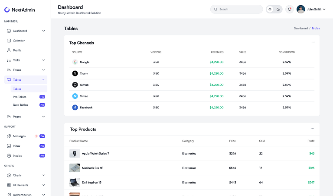Open the John Smith user dropdown
Image resolution: width=333 pixels, height=196 pixels.
click(311, 9)
